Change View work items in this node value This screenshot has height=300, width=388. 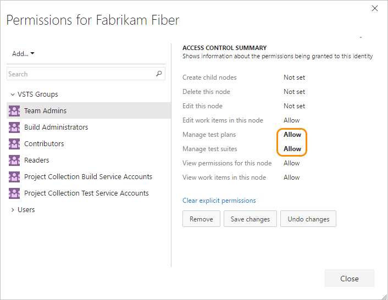click(291, 177)
